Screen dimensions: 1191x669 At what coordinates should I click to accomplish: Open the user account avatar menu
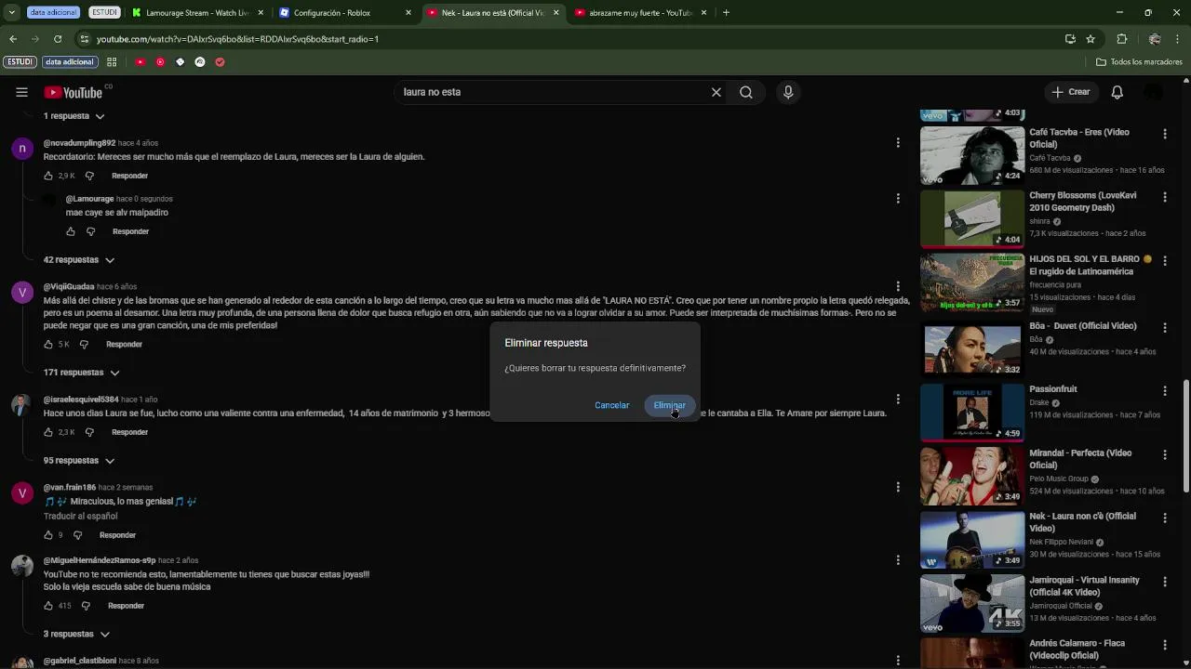(x=1154, y=92)
